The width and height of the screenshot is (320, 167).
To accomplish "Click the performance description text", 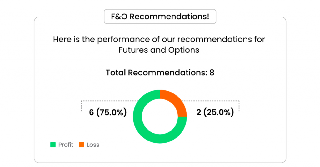I will 159,45.
